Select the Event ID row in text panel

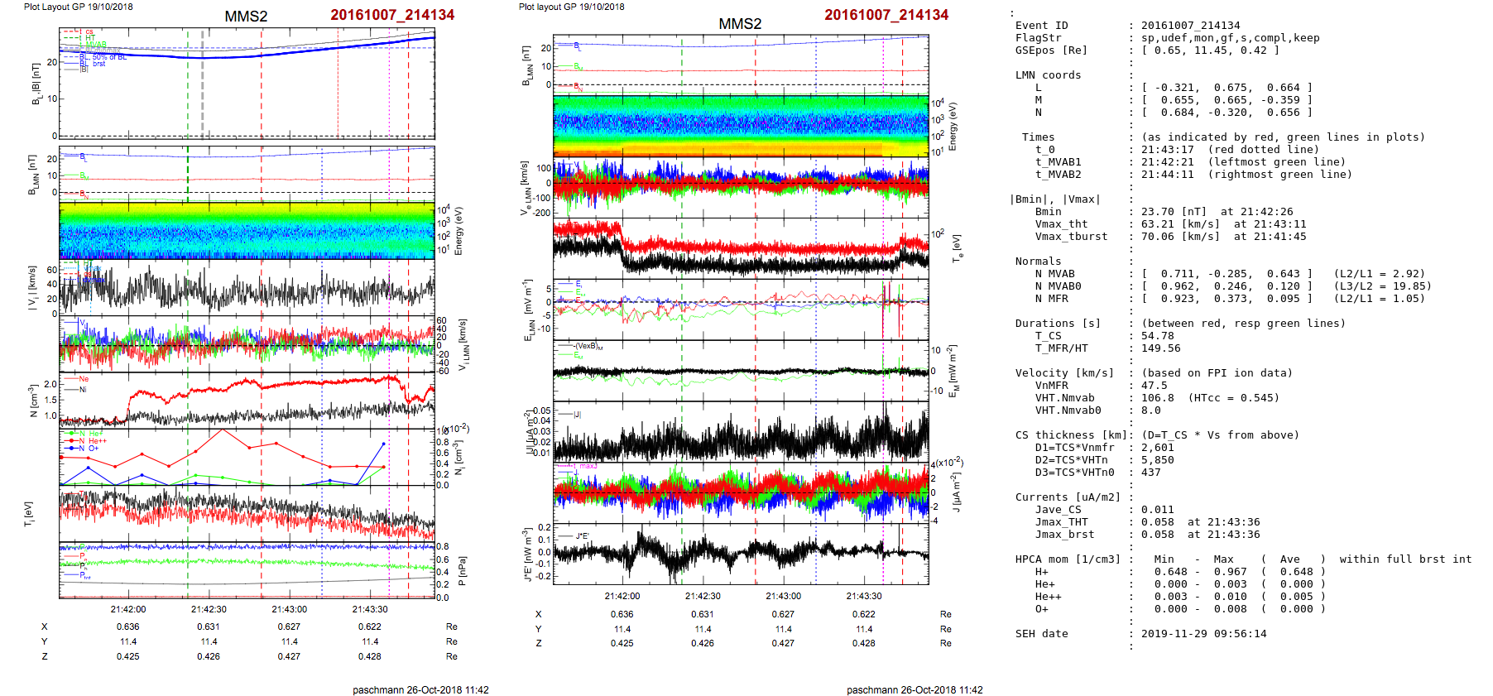tap(1041, 26)
